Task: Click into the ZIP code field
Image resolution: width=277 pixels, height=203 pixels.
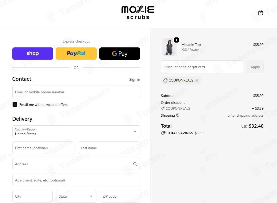Action: [120, 196]
